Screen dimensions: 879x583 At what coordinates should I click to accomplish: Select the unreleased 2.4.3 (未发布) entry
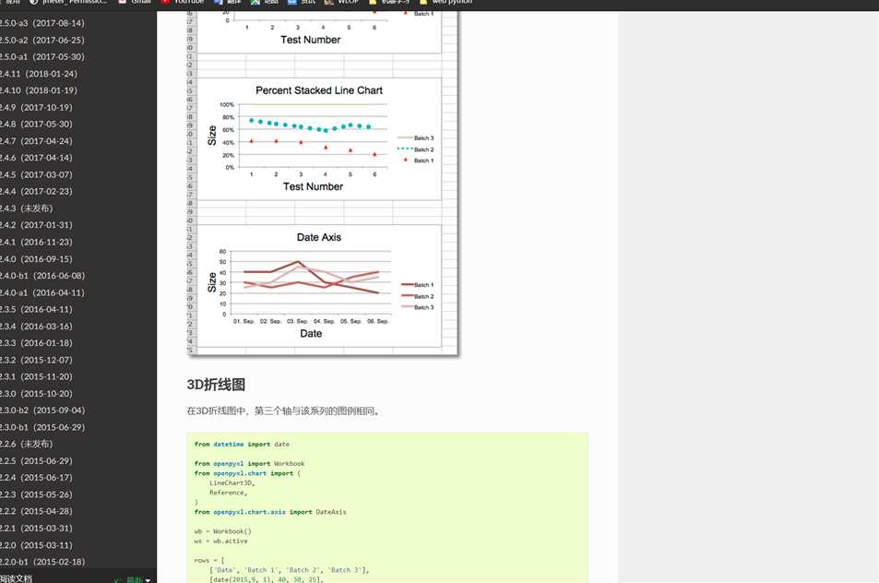click(x=27, y=208)
